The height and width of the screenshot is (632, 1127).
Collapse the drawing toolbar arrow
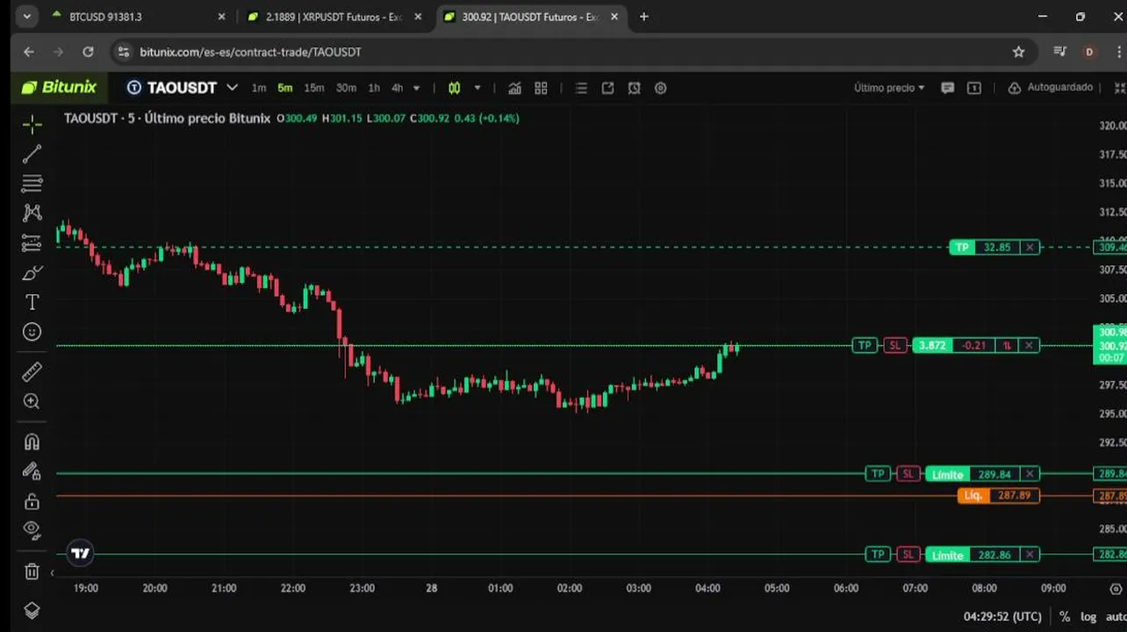(x=52, y=573)
